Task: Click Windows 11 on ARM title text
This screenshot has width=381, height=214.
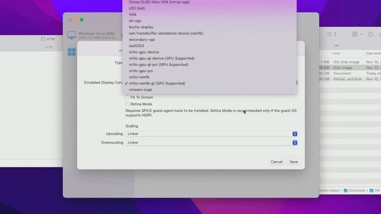Action: (x=96, y=33)
